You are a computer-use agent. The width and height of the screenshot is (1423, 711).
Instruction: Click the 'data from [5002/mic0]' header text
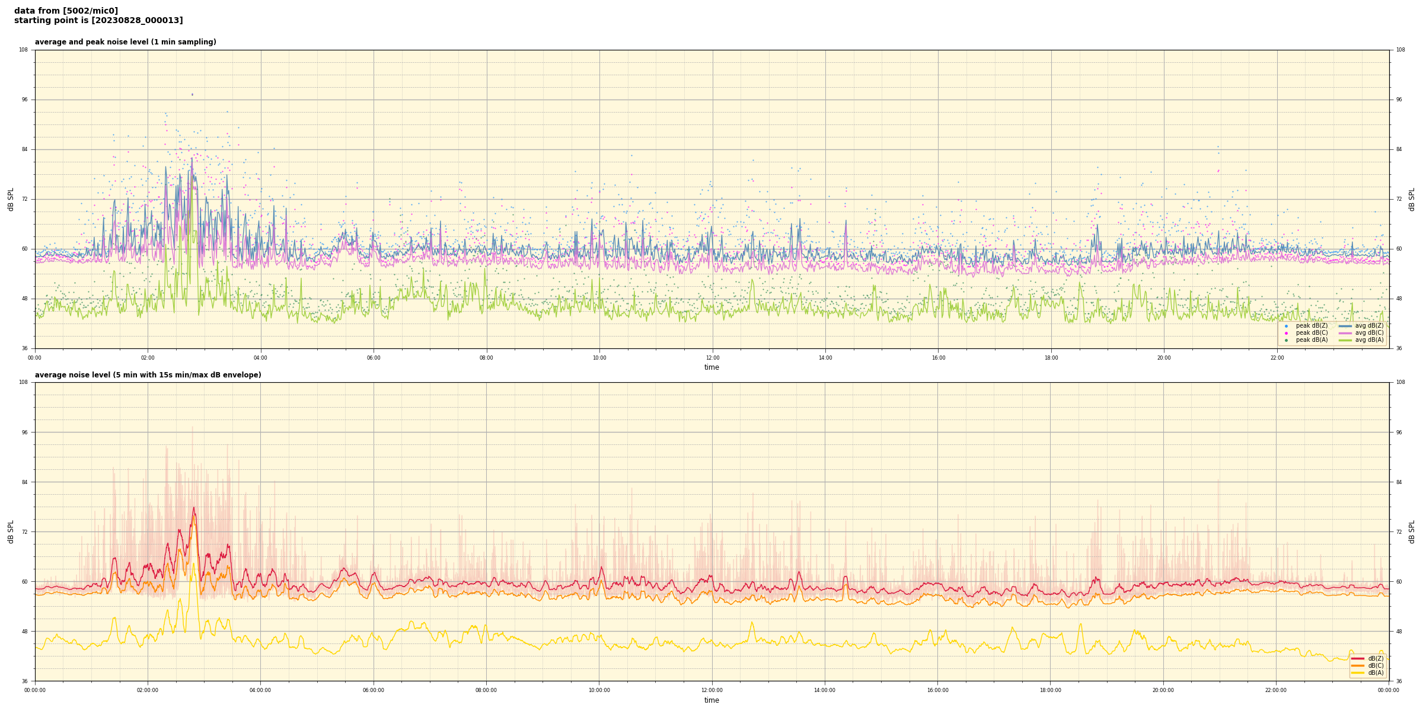tap(66, 11)
